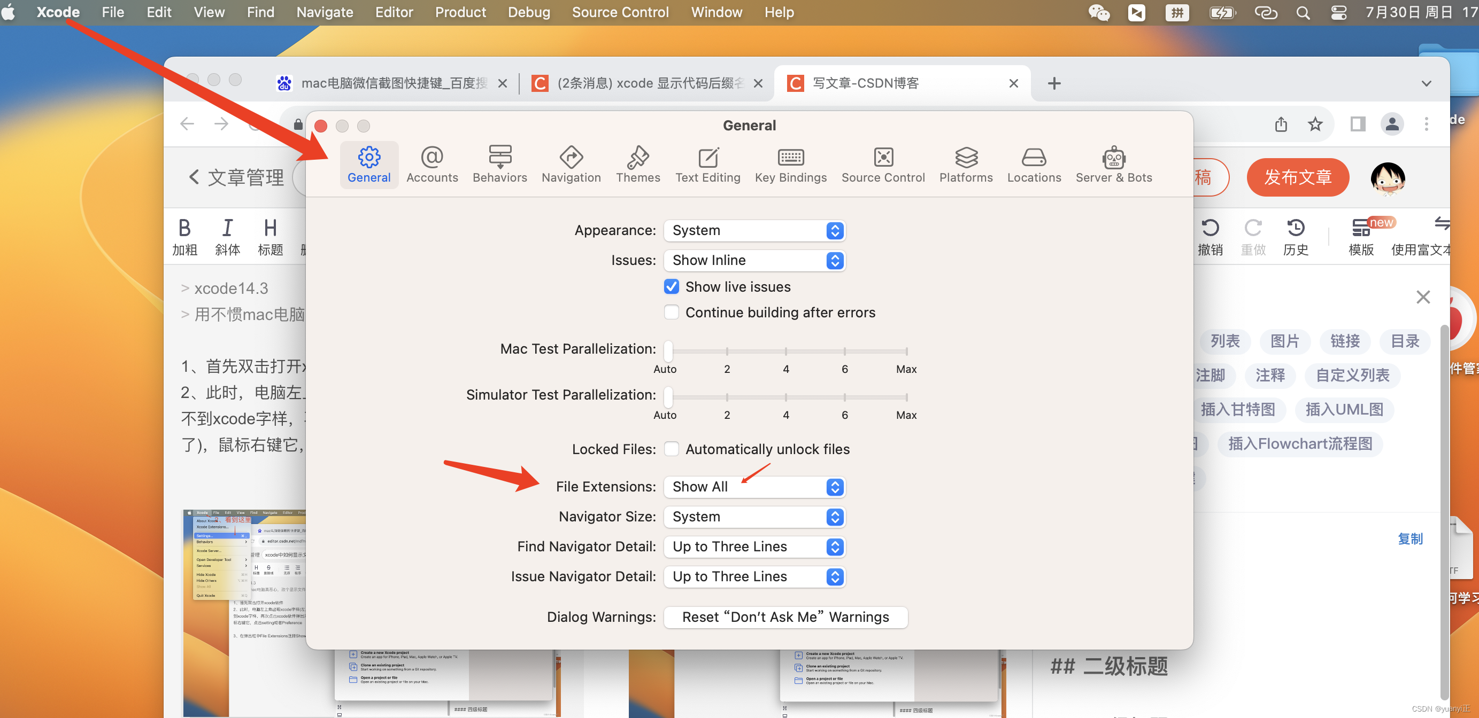Select the Text Editing pane
This screenshot has width=1479, height=718.
[x=707, y=164]
